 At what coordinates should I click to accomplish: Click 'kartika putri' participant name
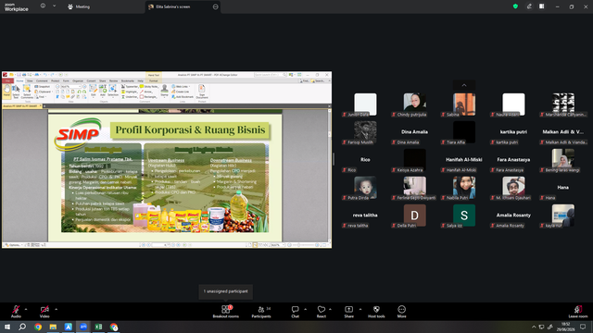pos(513,131)
